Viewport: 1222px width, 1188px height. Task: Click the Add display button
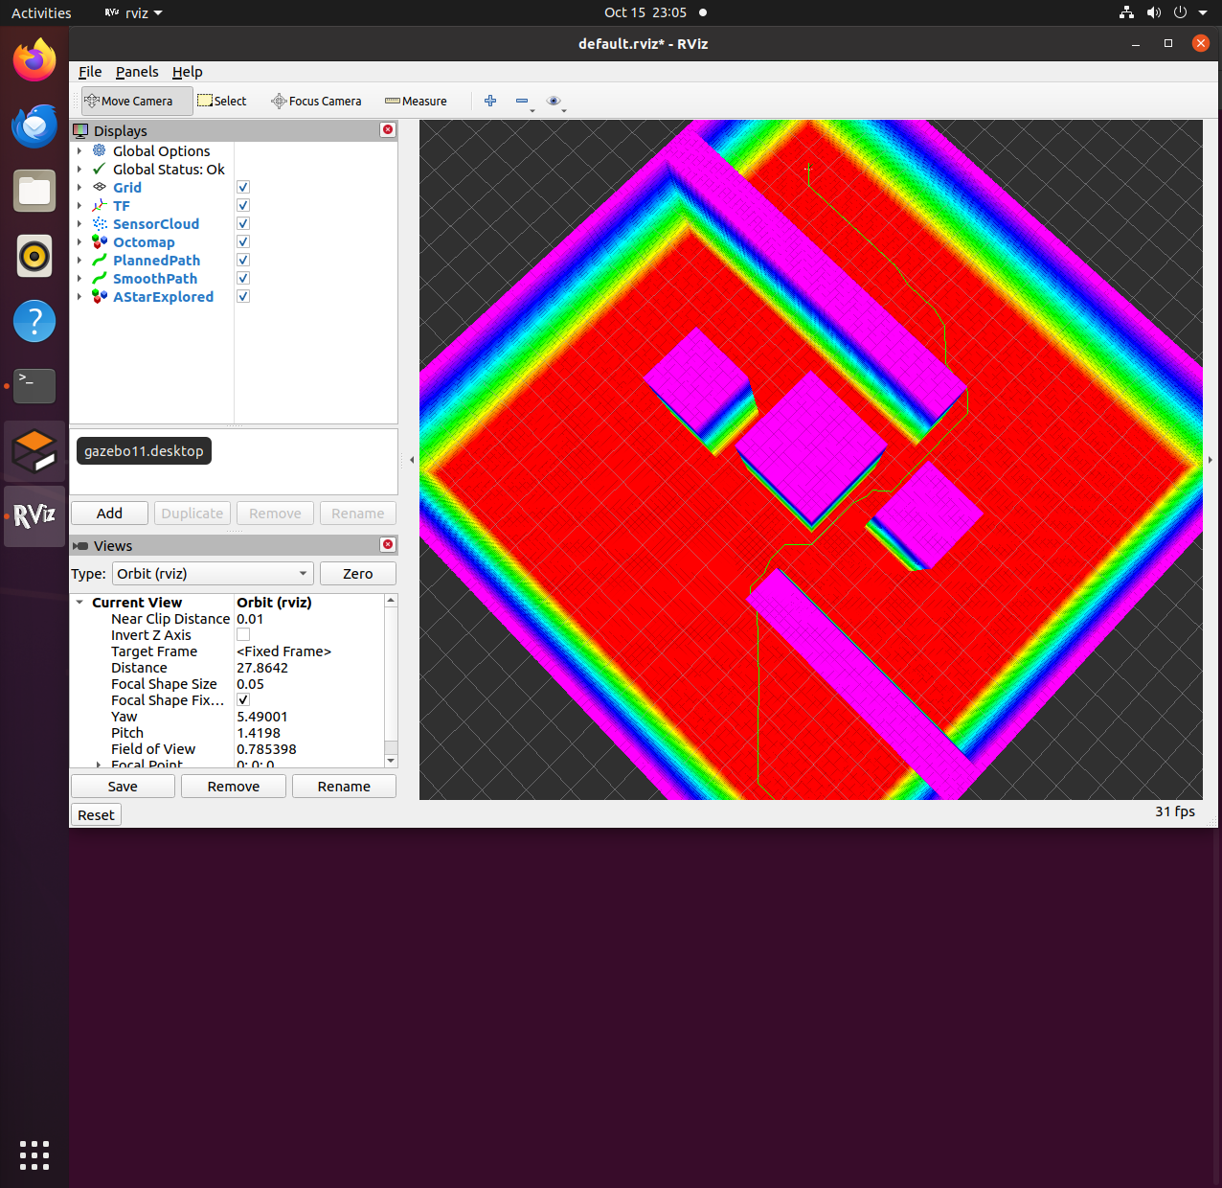(x=109, y=514)
